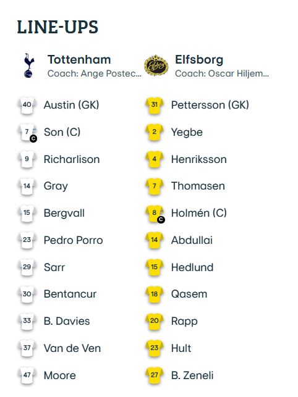Click B. Zeneli's number 27 shirt icon
Image resolution: width=298 pixels, height=397 pixels.
(155, 376)
